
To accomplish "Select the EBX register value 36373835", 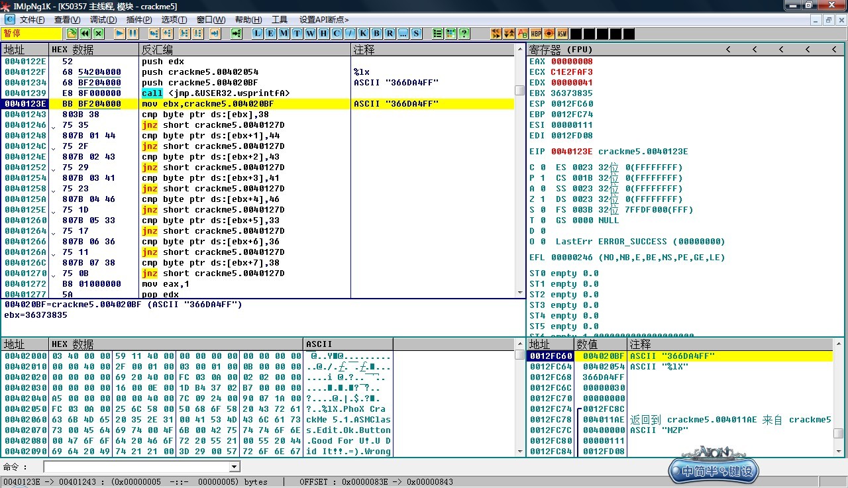I will point(572,93).
